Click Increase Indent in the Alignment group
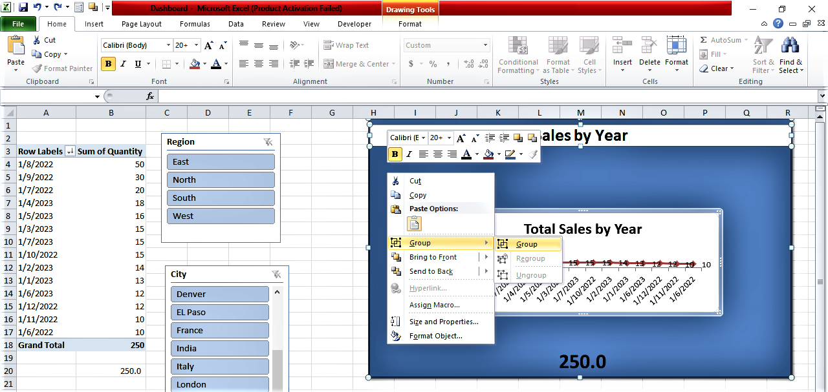This screenshot has height=392, width=828. coord(309,64)
